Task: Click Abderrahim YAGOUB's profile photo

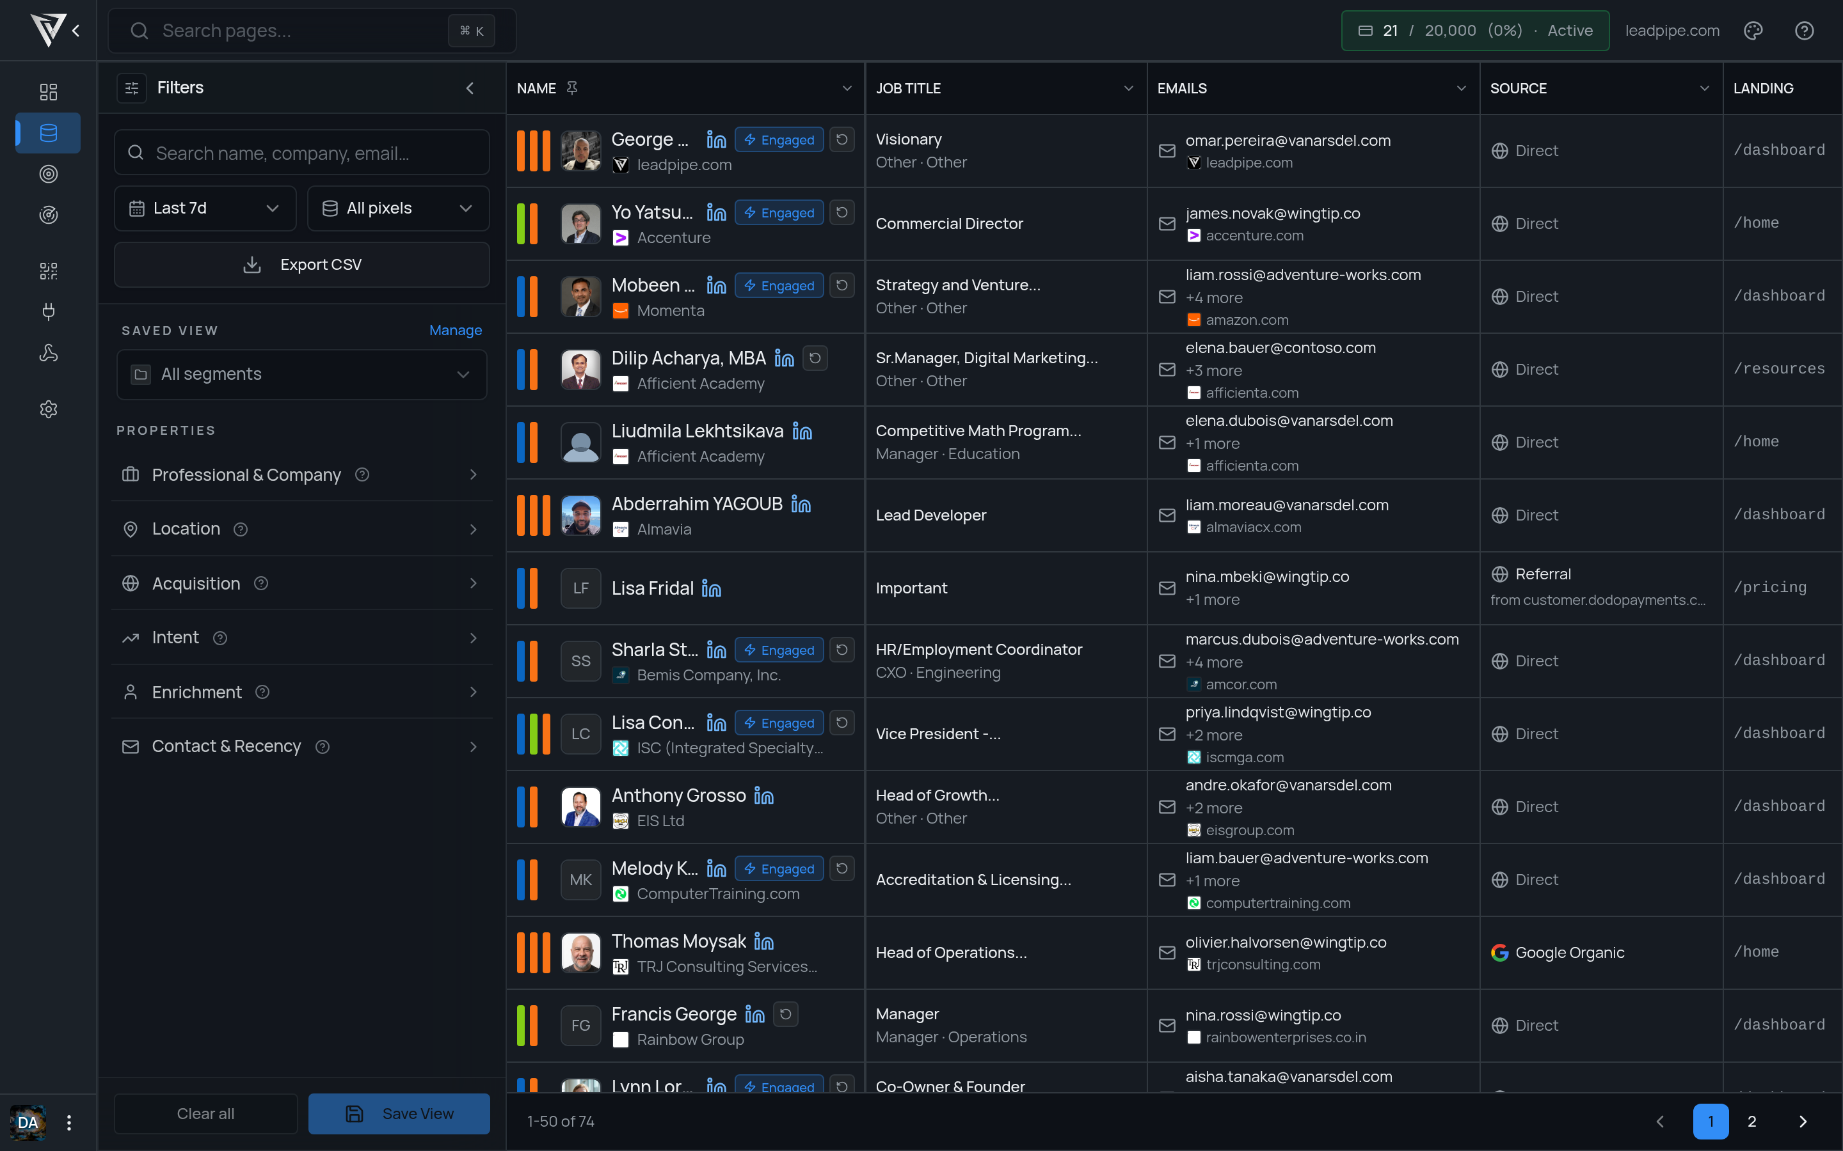Action: coord(581,515)
